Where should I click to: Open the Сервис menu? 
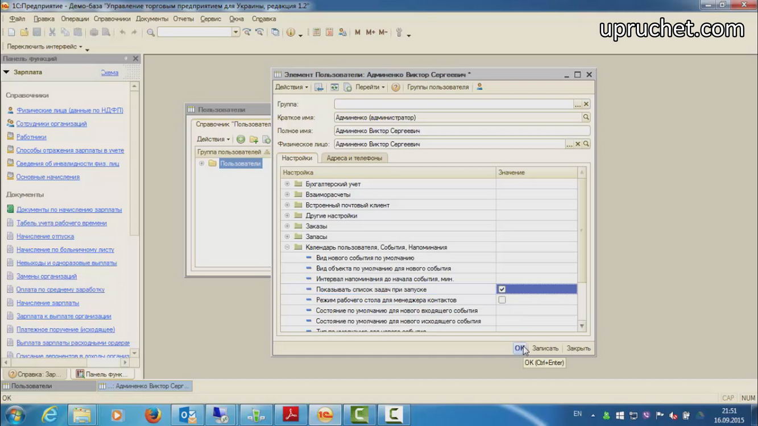[x=210, y=19]
